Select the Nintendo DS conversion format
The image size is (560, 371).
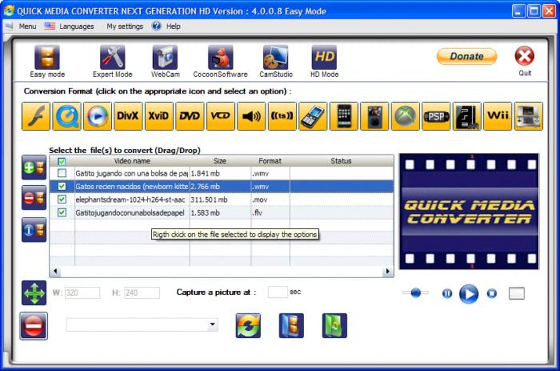click(528, 116)
